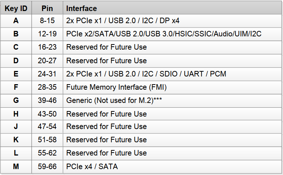
Task: Click pin range 39-46
Action: (x=48, y=101)
